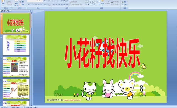
Task: Click the line spacing icon
Action: pyautogui.click(x=67, y=1)
